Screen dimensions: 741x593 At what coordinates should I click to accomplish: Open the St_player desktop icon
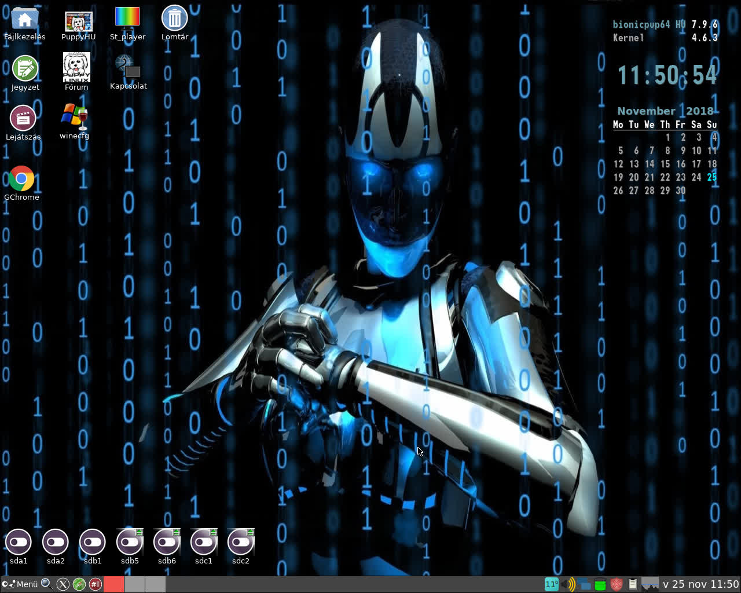[x=127, y=23]
